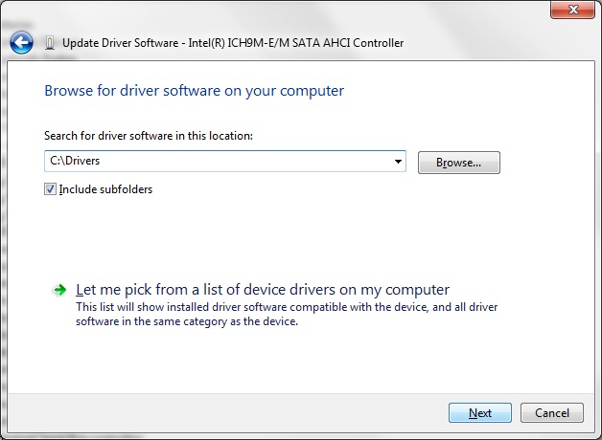602x440 pixels.
Task: Focus the C:\Drivers location text field
Action: pyautogui.click(x=219, y=161)
